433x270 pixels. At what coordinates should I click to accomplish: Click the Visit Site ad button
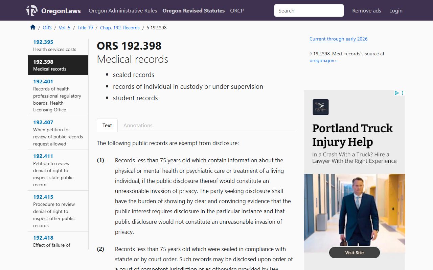coord(354,252)
